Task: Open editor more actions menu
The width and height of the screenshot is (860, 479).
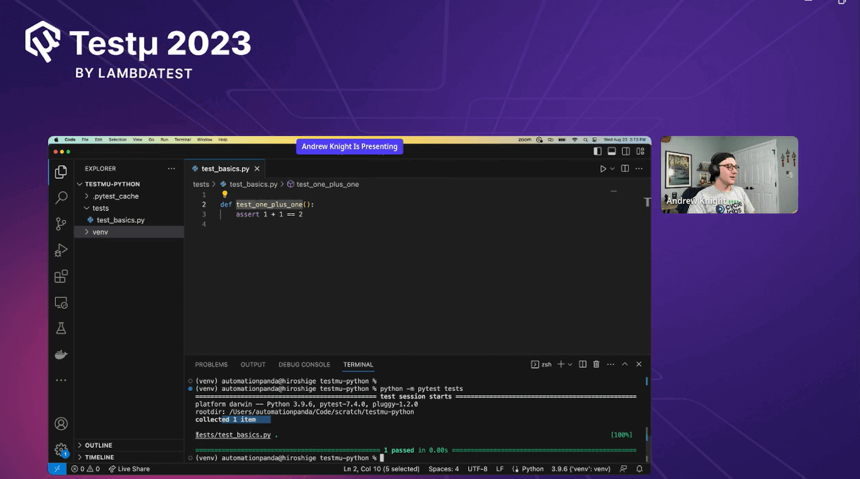Action: coord(639,169)
